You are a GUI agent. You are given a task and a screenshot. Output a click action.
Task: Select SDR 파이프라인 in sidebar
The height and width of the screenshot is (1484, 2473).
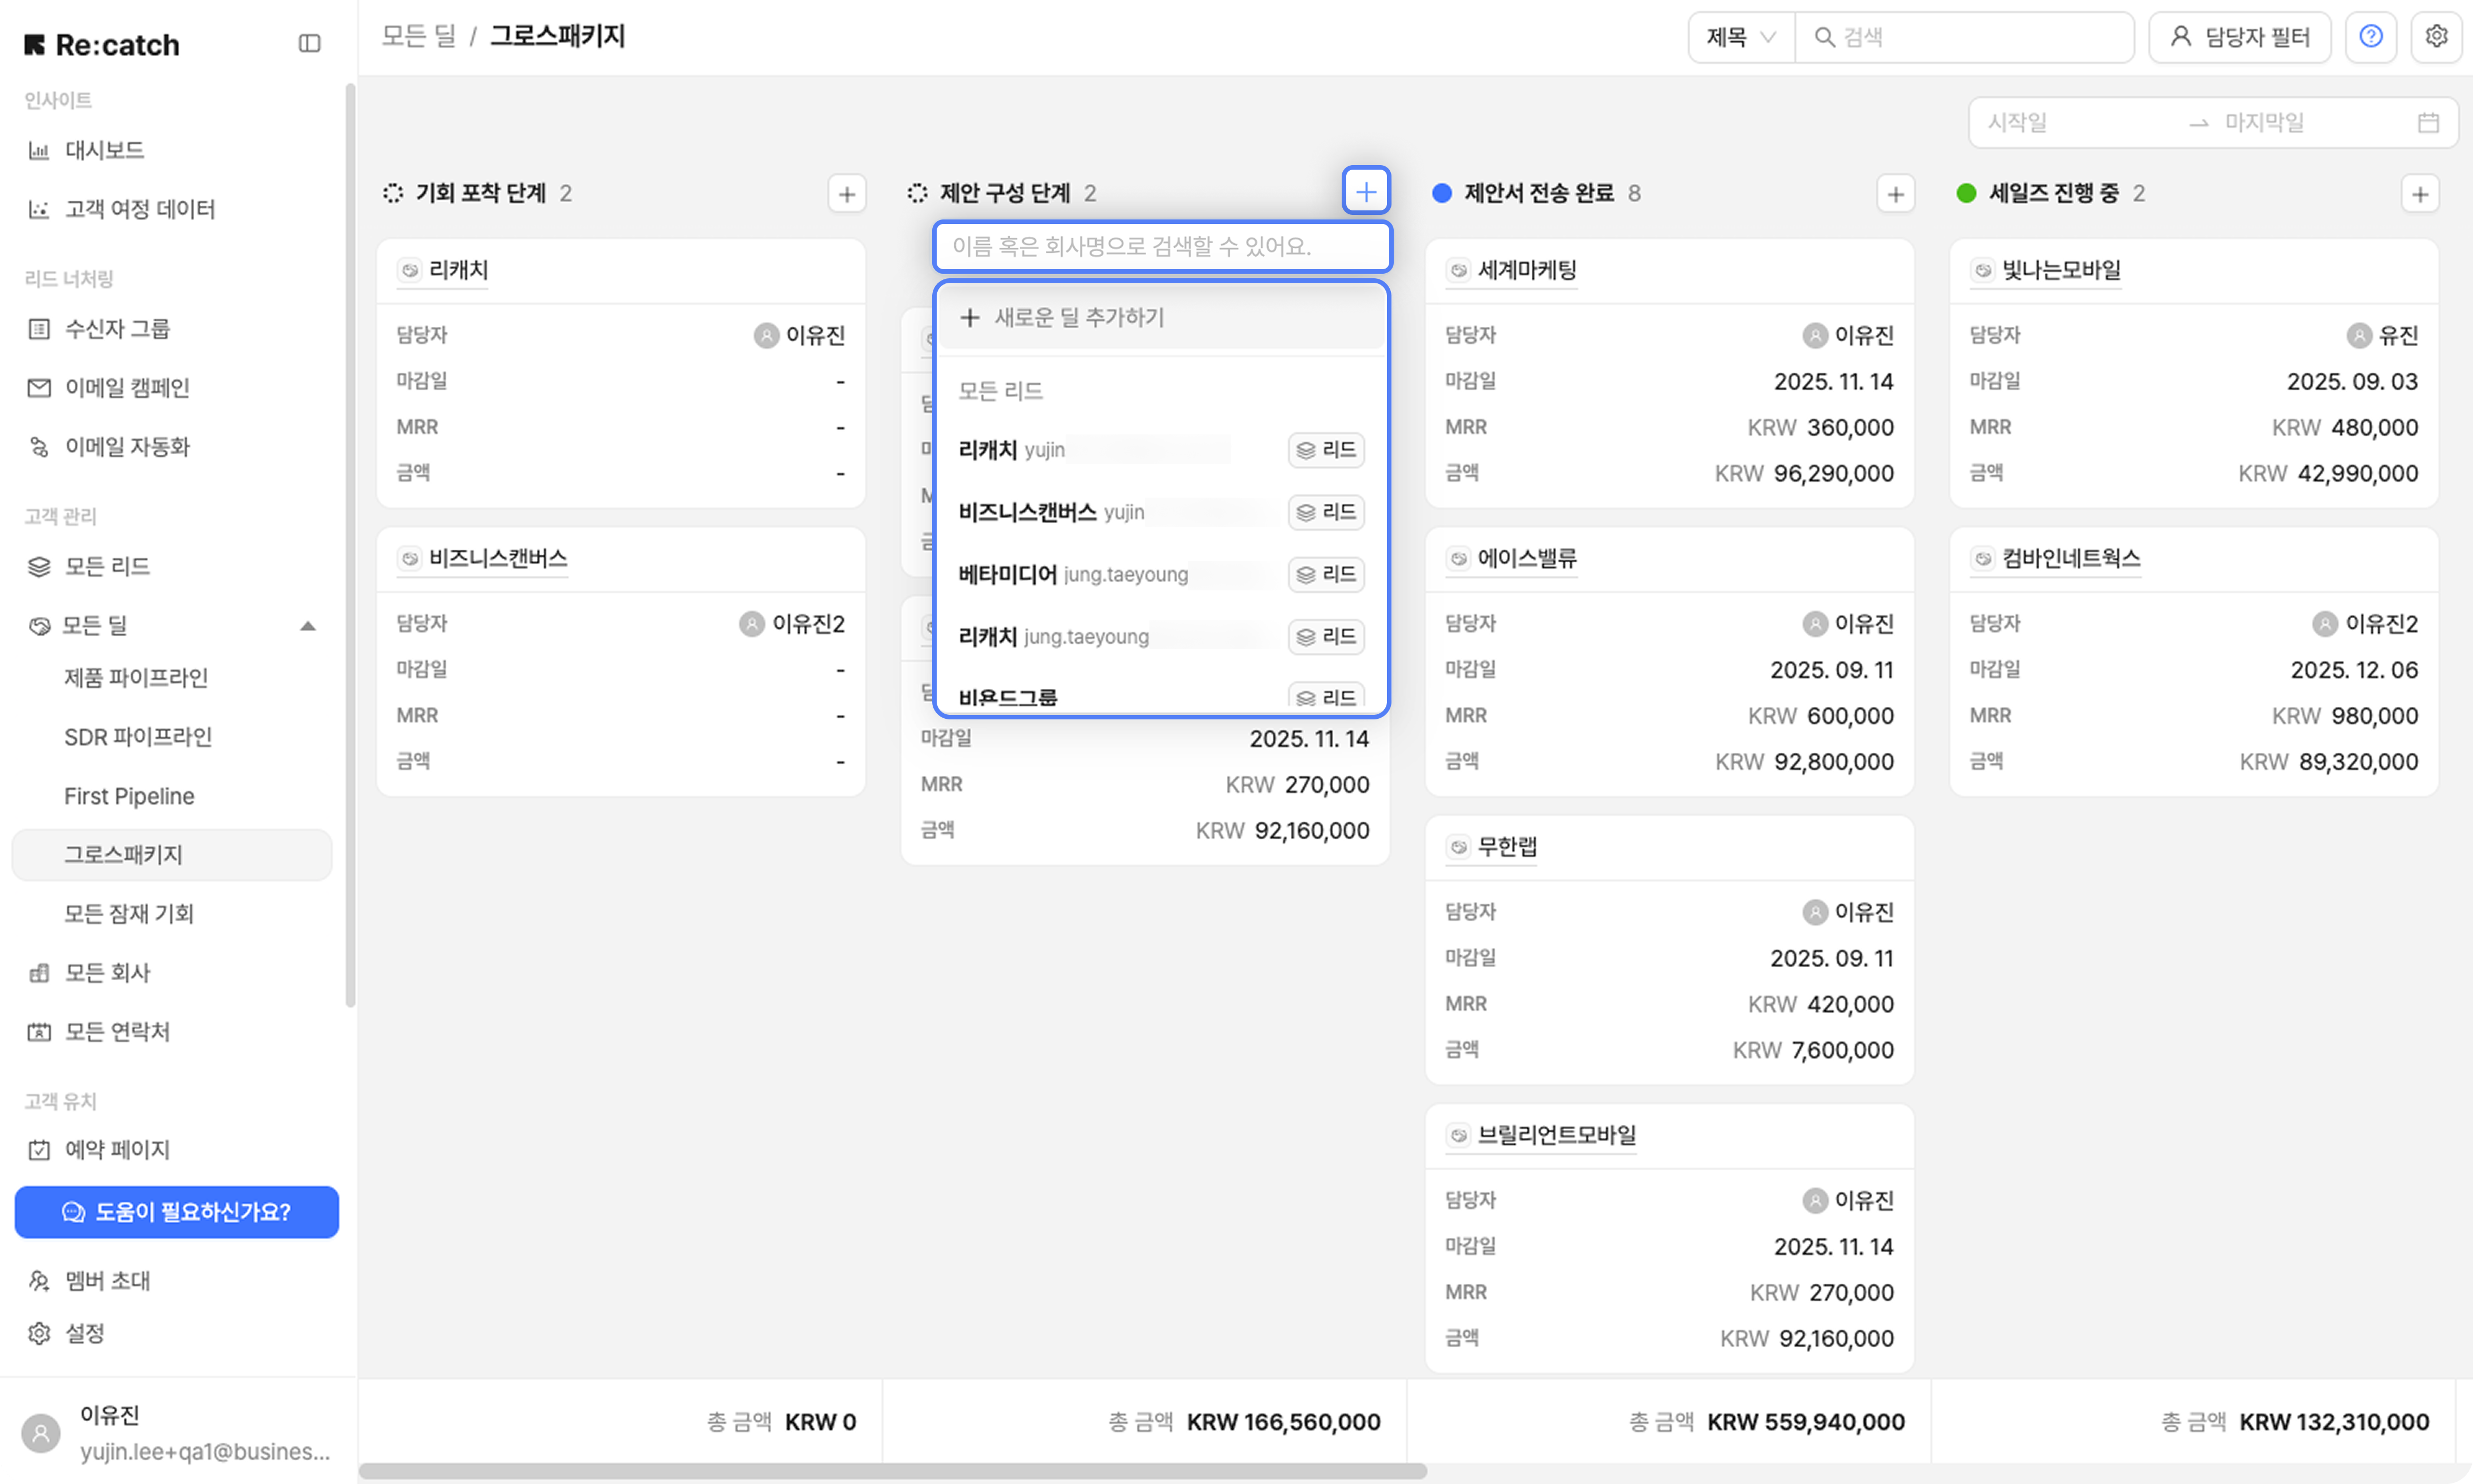tap(138, 737)
